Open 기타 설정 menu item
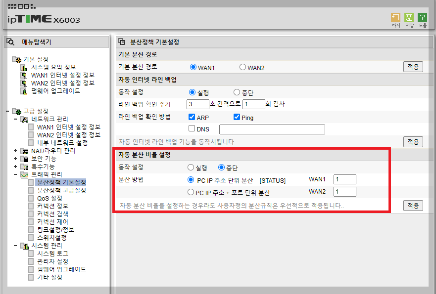The width and height of the screenshot is (436, 294). pyautogui.click(x=50, y=277)
